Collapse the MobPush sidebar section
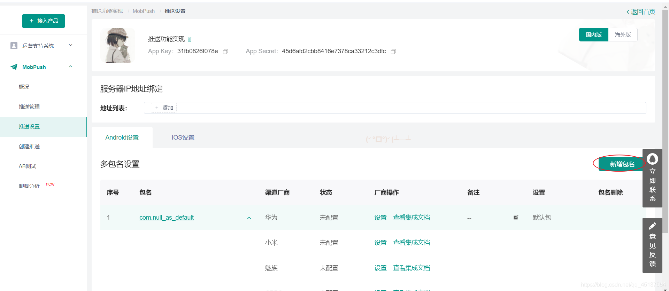669x291 pixels. pos(71,66)
